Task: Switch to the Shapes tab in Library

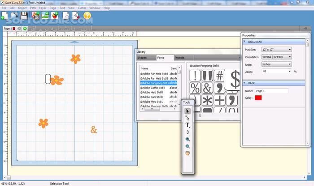Action: (x=142, y=58)
